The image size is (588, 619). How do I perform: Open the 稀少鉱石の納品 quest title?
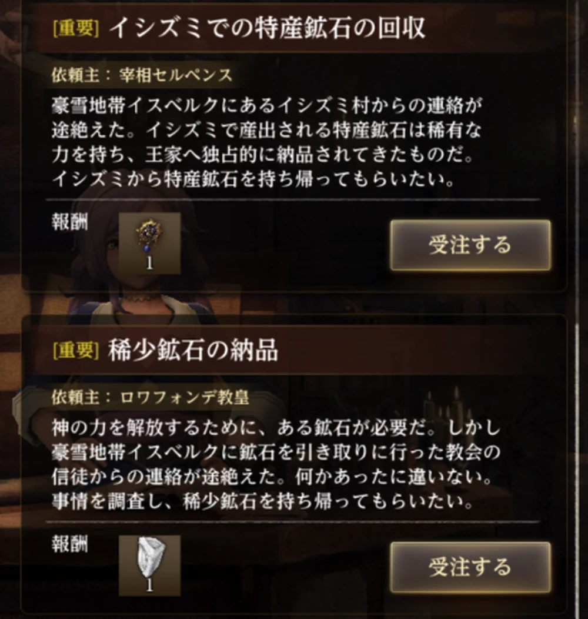(193, 350)
